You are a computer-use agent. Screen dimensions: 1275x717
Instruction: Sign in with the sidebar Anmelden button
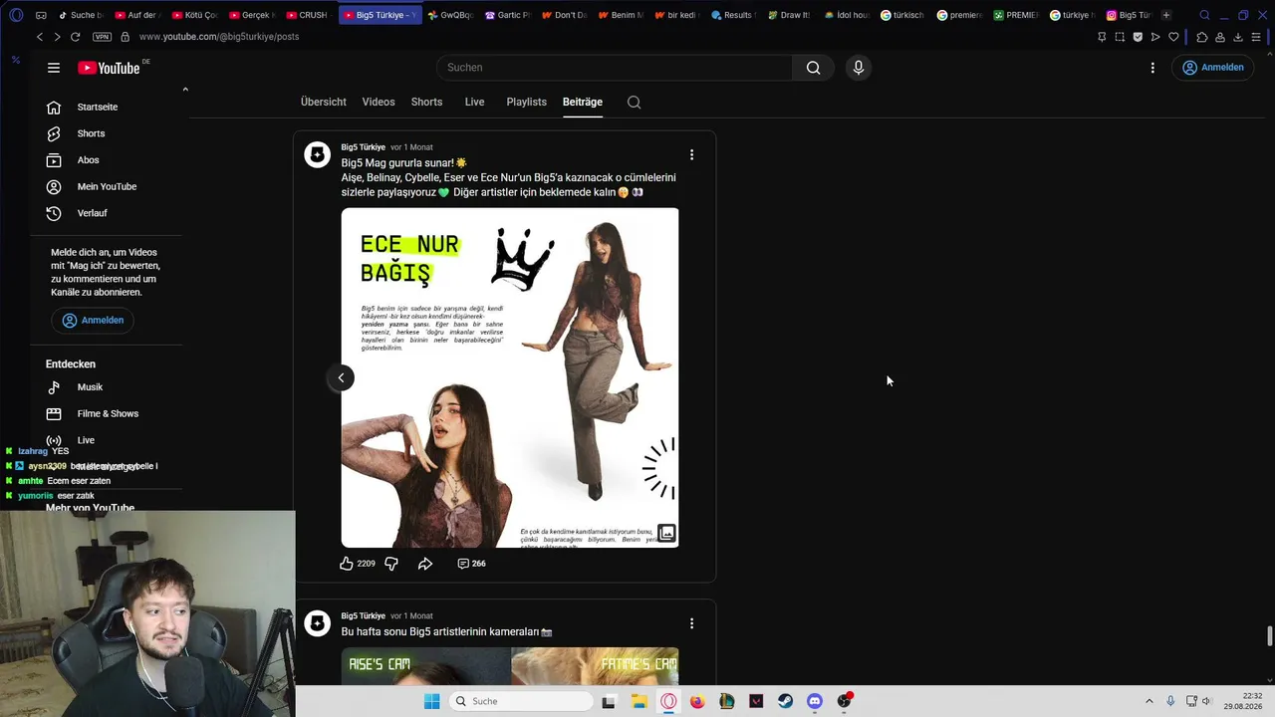point(94,320)
